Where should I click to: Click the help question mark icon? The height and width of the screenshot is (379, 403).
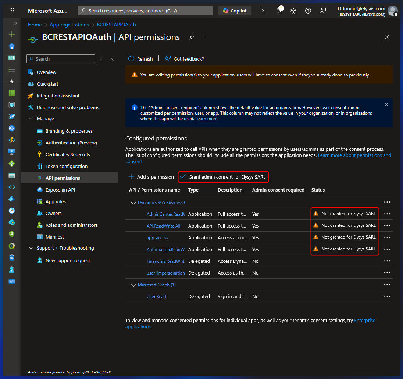tap(308, 11)
